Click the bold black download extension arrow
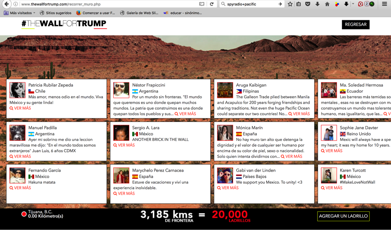Screen dimensions: 391x230 click(346, 4)
